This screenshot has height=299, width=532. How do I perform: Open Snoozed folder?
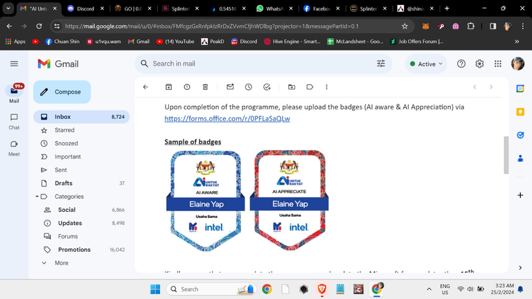coord(82,143)
